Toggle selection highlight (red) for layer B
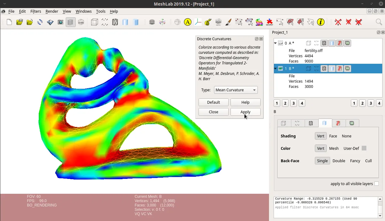Screen dimensions: 385x221 pos(340,68)
